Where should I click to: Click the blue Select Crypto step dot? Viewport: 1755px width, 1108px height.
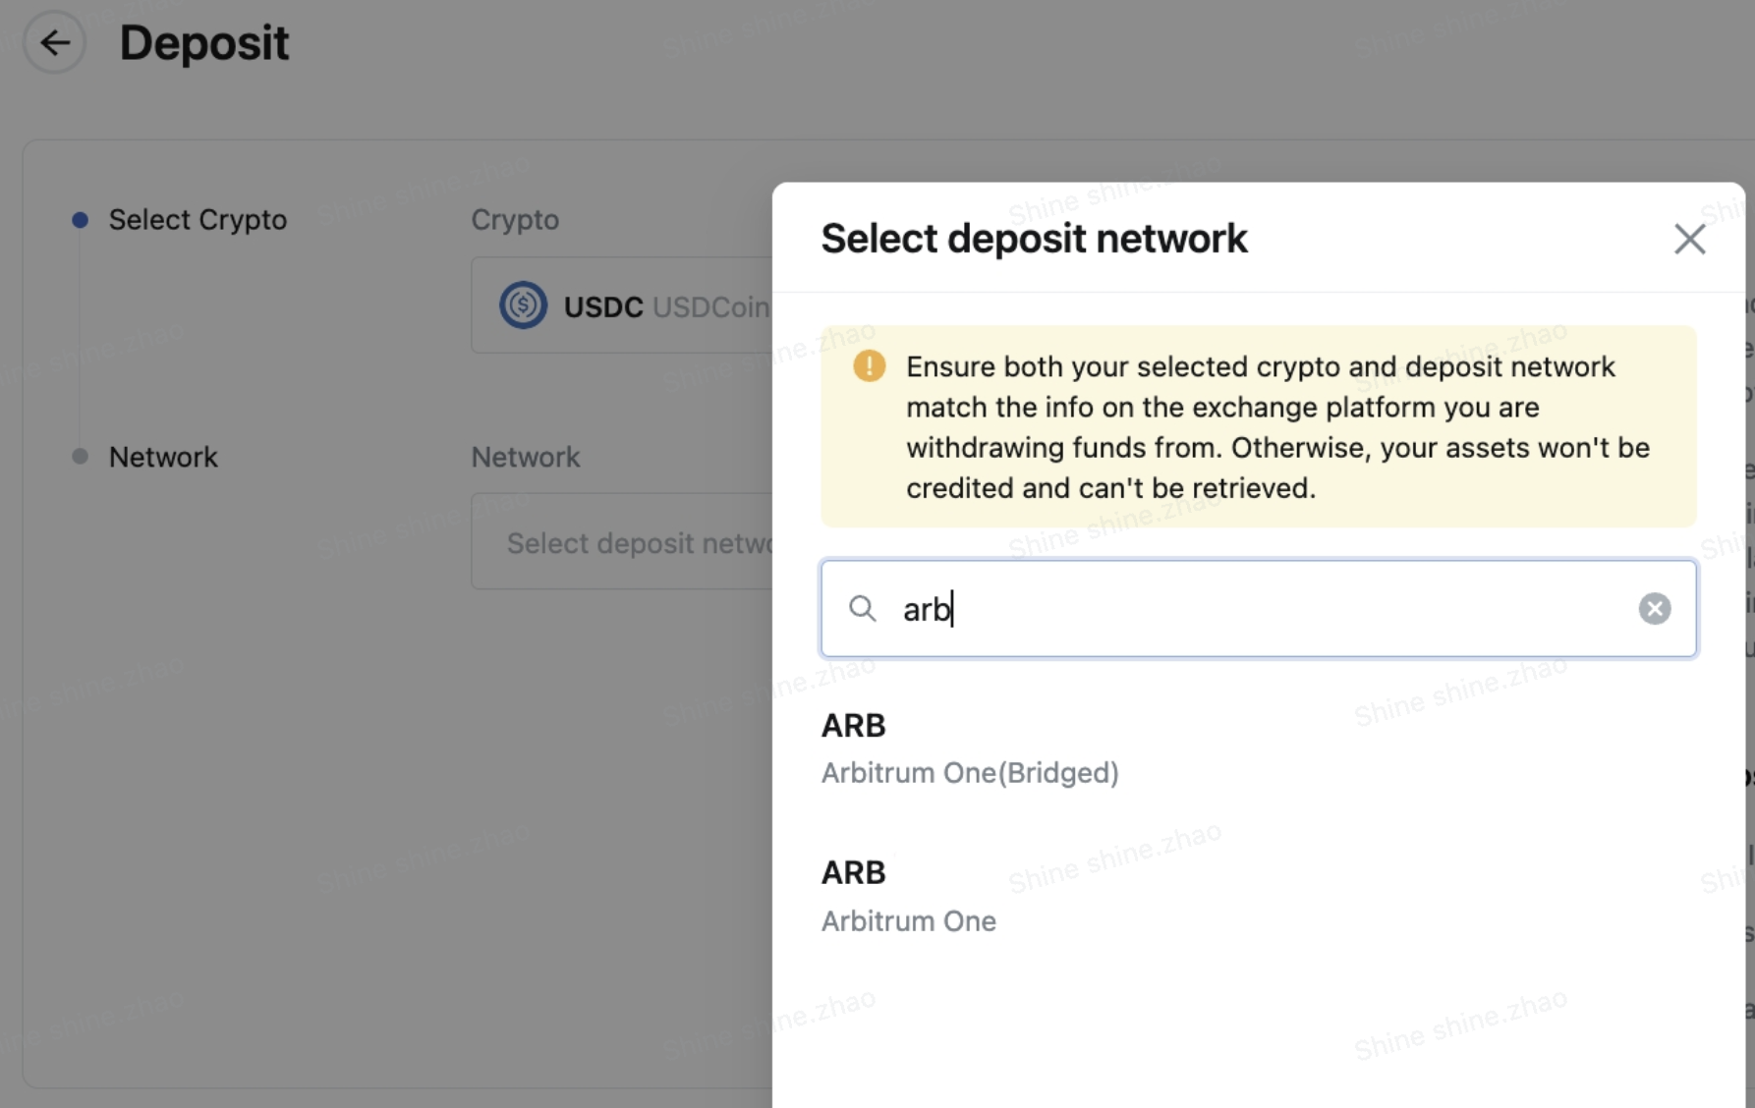click(x=81, y=220)
